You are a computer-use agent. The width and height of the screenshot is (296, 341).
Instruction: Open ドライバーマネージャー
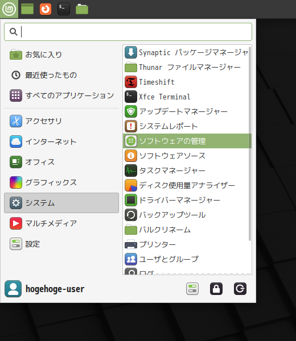coord(186,200)
